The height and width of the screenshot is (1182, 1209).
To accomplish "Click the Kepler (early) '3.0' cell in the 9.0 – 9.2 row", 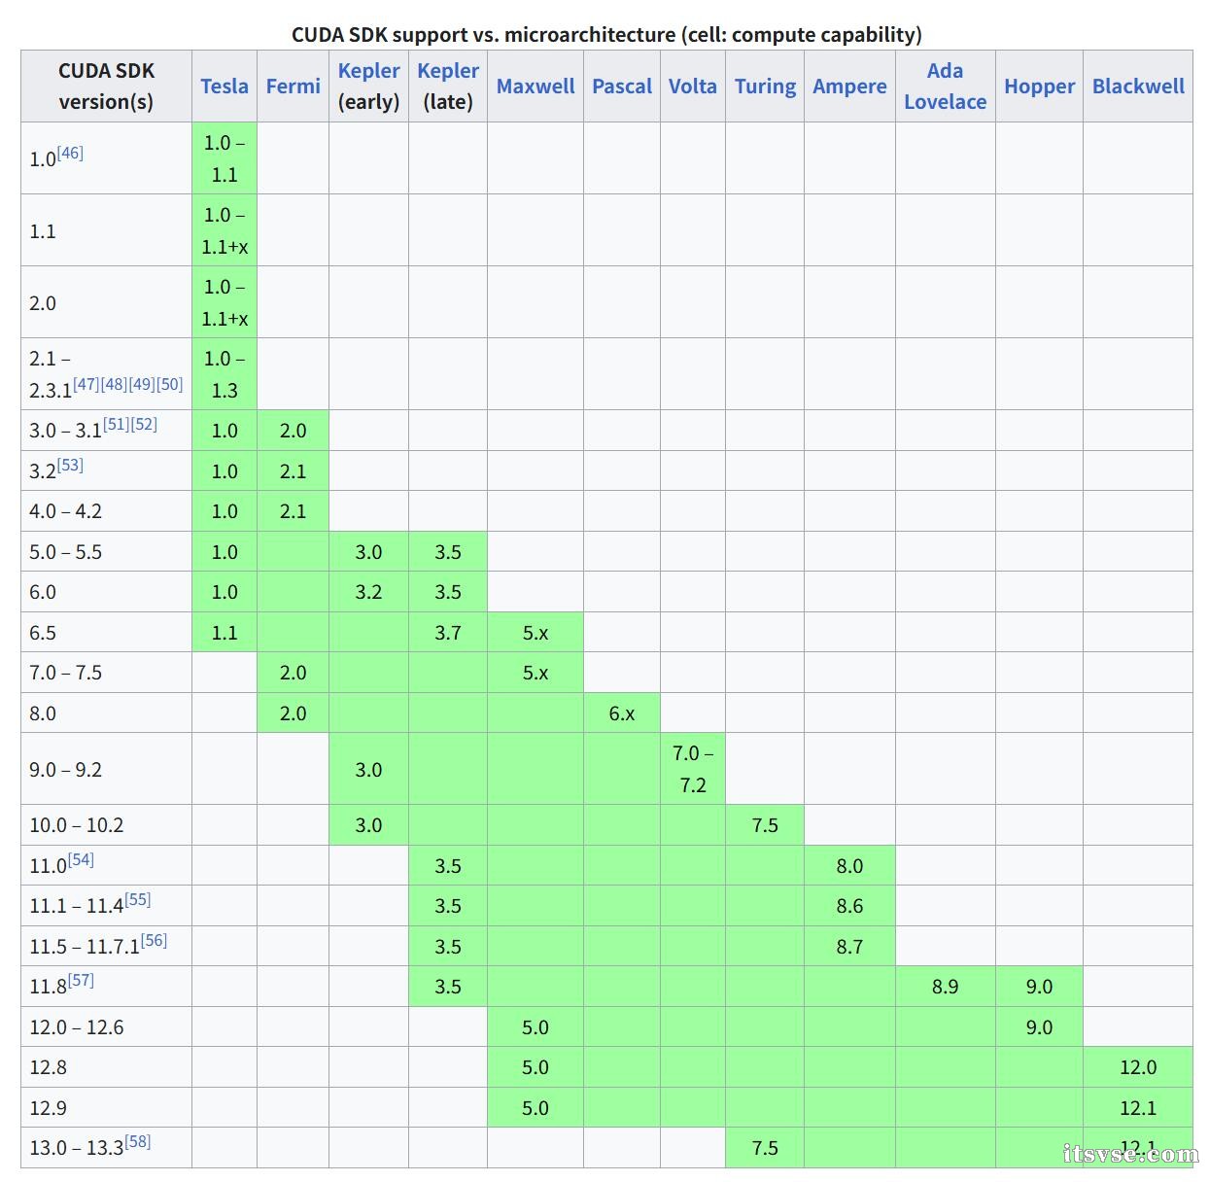I will (x=368, y=769).
